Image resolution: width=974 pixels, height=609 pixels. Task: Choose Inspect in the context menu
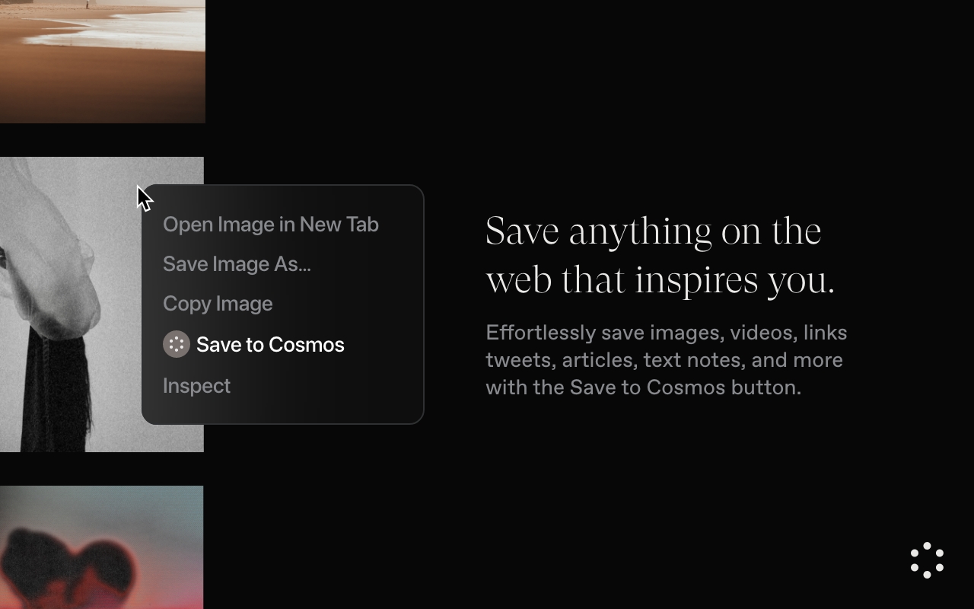[x=196, y=386]
